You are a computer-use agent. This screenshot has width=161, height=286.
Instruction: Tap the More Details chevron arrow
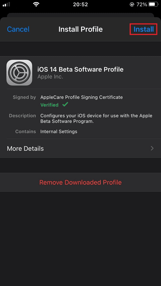tap(152, 148)
